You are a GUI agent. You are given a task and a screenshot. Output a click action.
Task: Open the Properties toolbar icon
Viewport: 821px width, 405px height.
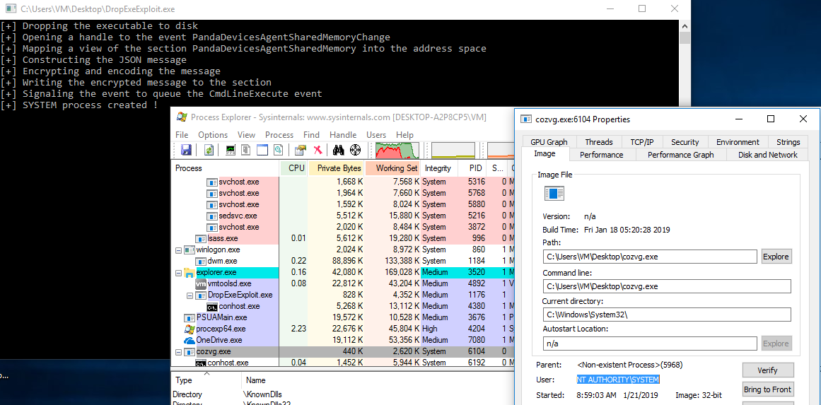pos(300,150)
